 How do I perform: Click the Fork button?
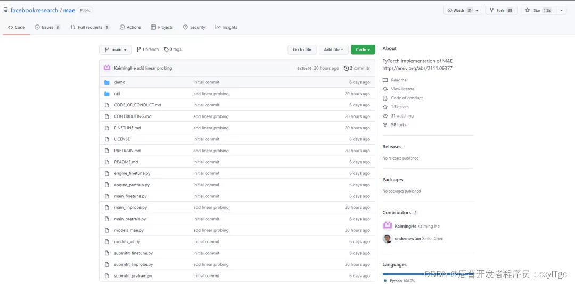502,10
